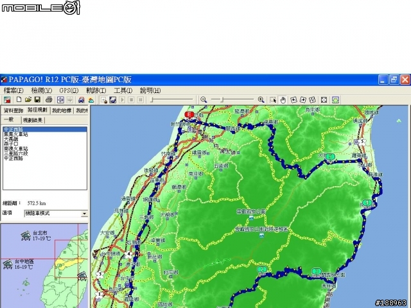This screenshot has width=411, height=308.
Task: Select 燕子口 in waypoint list
Action: point(11,144)
